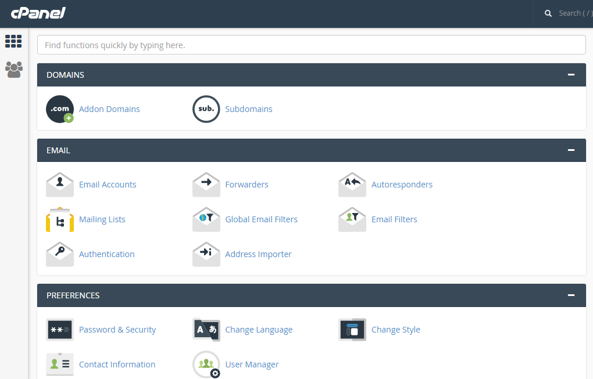Collapse the Preferences section

(x=571, y=295)
